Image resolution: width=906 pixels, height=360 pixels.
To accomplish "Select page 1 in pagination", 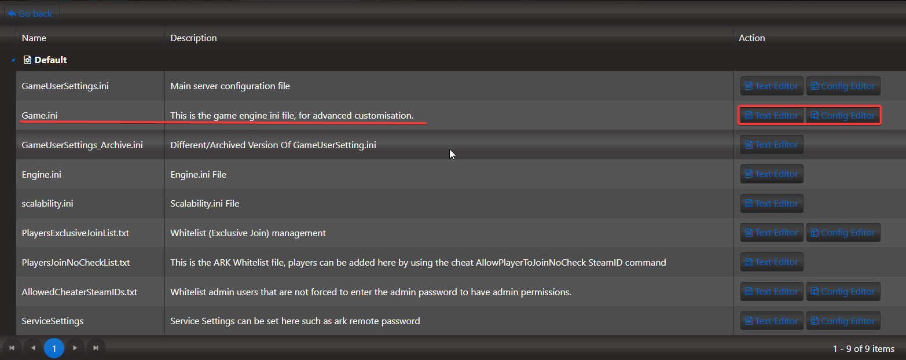I will coord(54,348).
